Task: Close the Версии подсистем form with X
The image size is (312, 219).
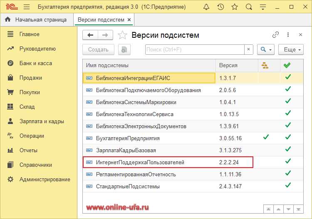Action: pyautogui.click(x=300, y=35)
